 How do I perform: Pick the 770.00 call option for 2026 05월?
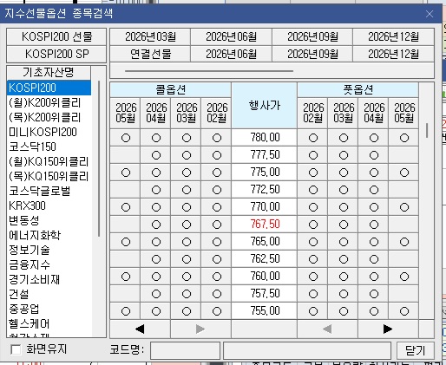tap(126, 207)
